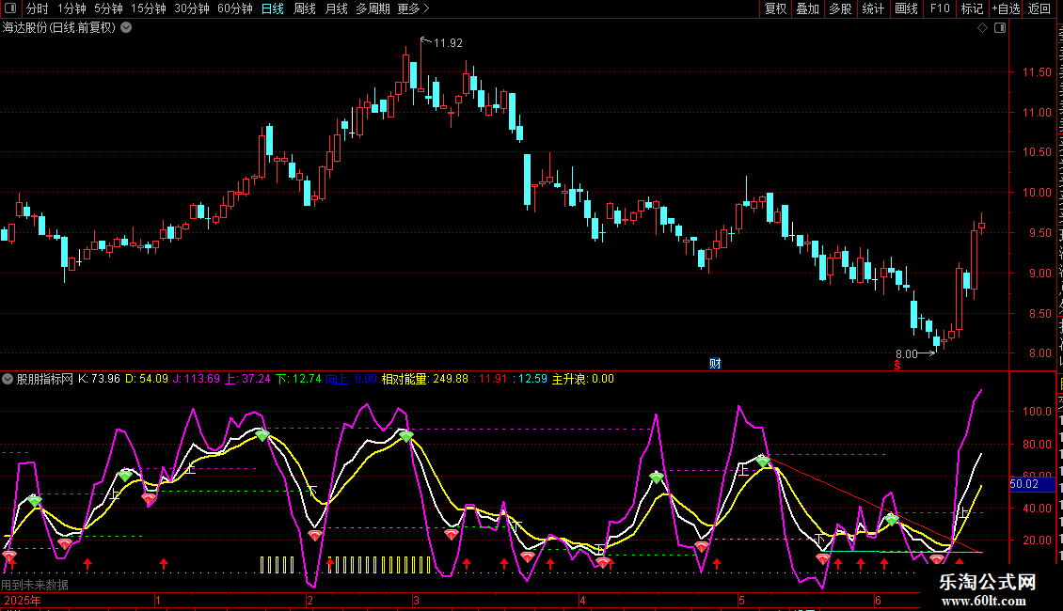Click the 统计 statistics button
The height and width of the screenshot is (611, 1063).
coord(873,8)
